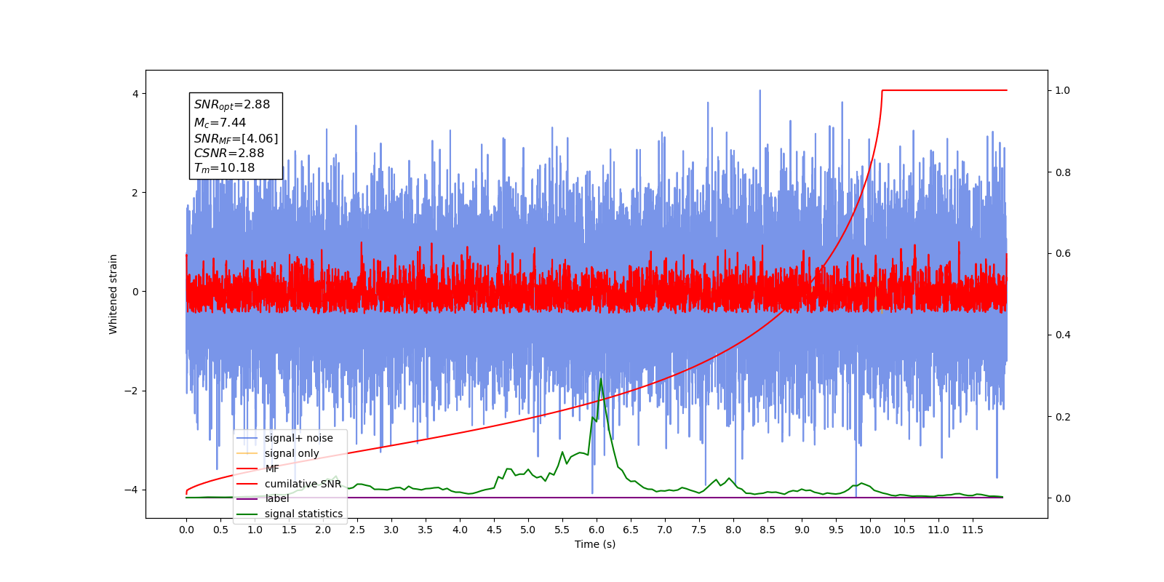Click the 'Whitened strain' y-axis label
1164x582 pixels.
[113, 294]
